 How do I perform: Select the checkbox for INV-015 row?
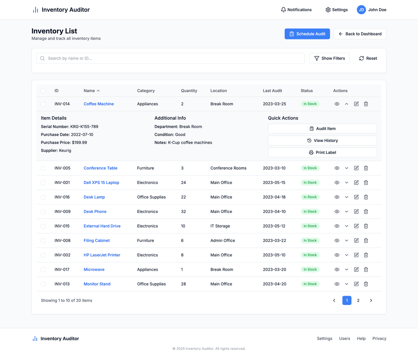(x=43, y=226)
